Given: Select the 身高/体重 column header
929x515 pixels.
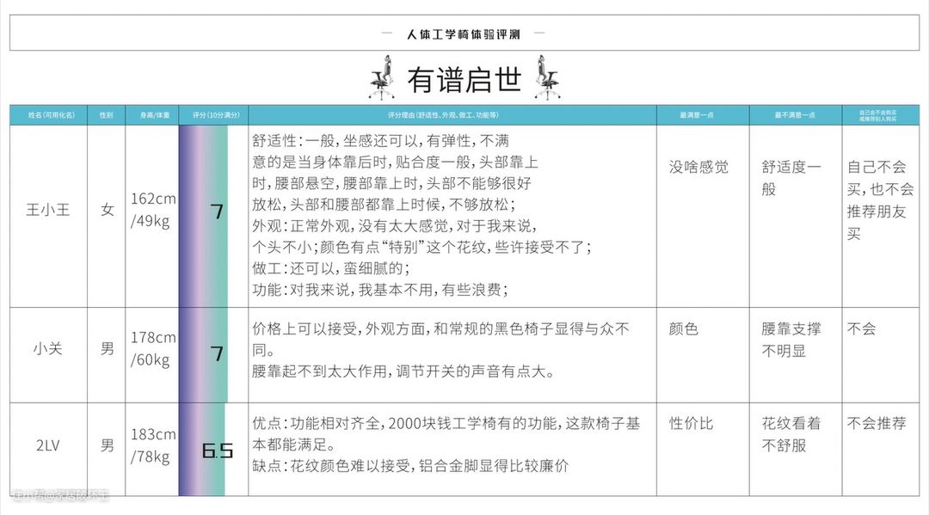Looking at the screenshot, I should coord(152,115).
